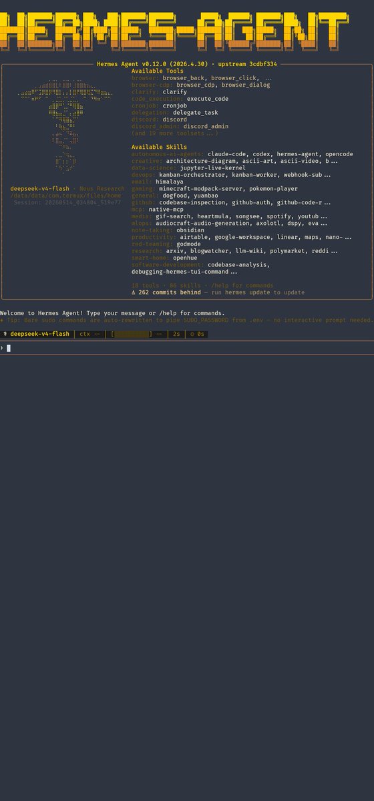Click codex skill name
This screenshot has height=801, width=374.
(262, 154)
